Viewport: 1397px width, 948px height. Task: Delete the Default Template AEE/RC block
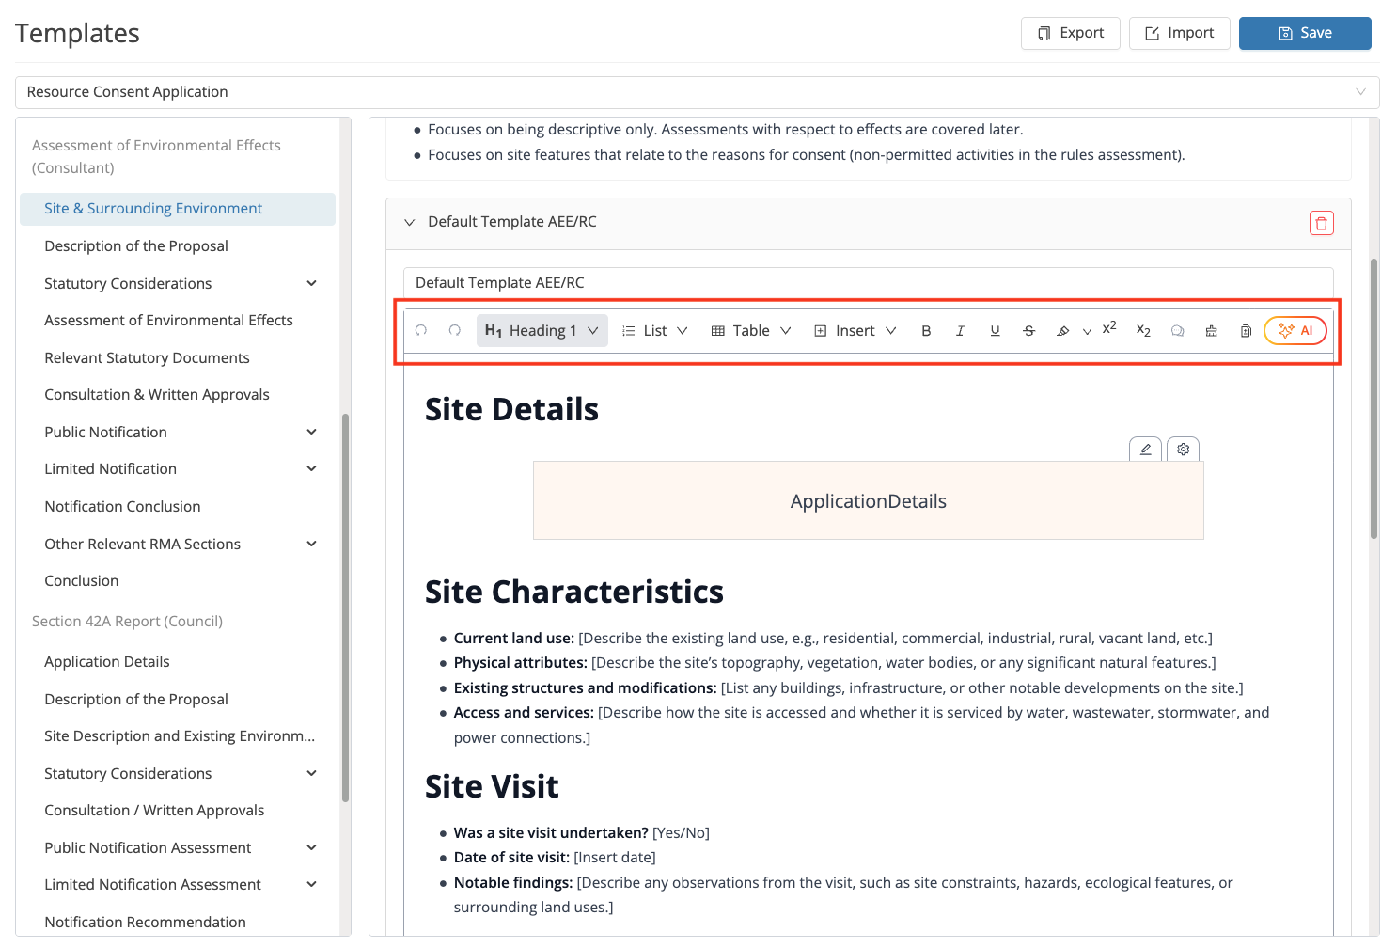pyautogui.click(x=1321, y=223)
